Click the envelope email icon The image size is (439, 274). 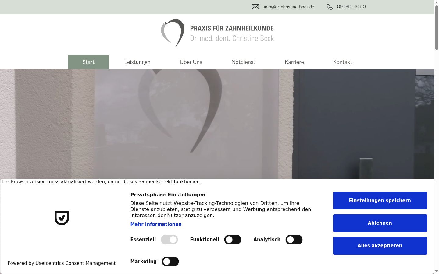tap(255, 7)
